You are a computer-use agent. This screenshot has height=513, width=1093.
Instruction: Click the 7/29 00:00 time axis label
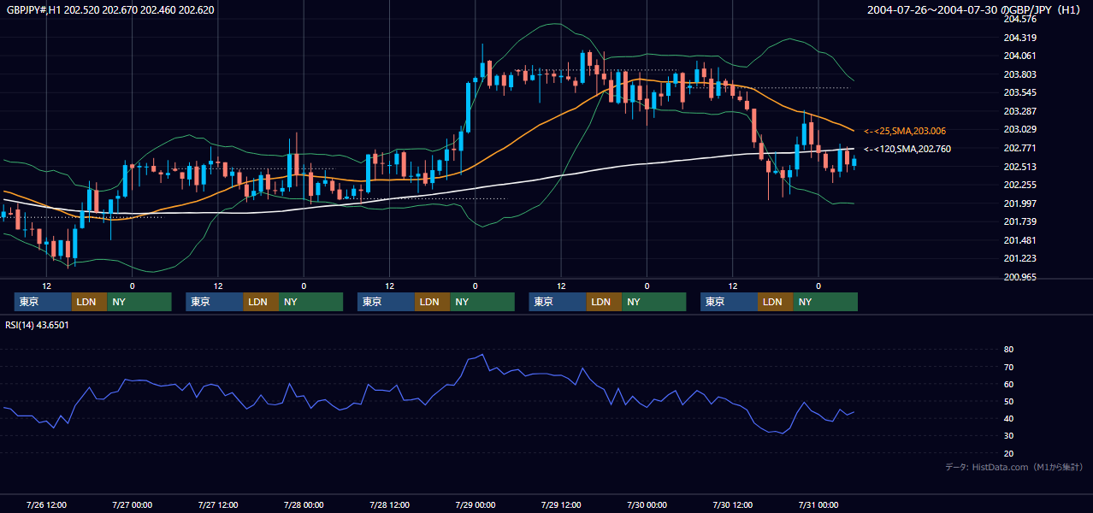click(x=476, y=504)
